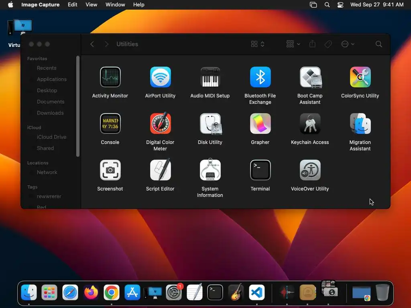
Task: Open Control Center in menu bar
Action: [x=340, y=5]
